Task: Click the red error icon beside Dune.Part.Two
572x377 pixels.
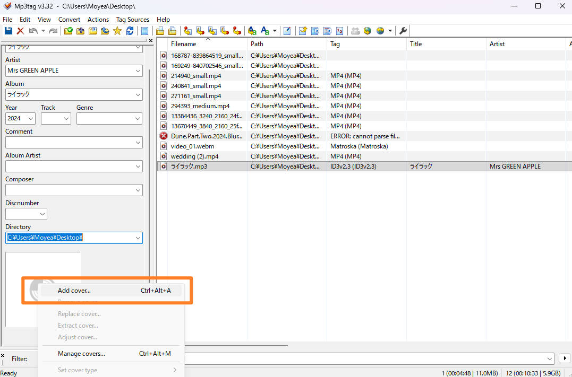Action: [x=164, y=136]
